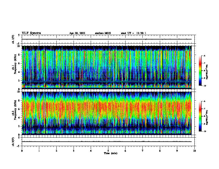Click the "Time (min)" axis label

pos(111,153)
